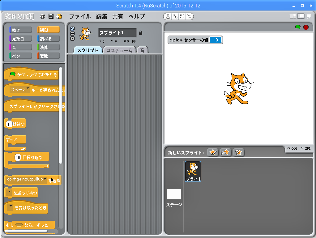316x238 pixels.
Task: Switch to the コスチューム tab
Action: tap(119, 50)
